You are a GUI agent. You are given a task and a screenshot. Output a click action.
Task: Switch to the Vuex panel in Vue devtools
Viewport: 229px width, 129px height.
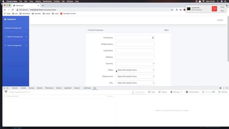pyautogui.click(x=152, y=92)
